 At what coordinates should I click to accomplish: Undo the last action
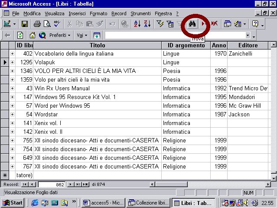[112, 24]
